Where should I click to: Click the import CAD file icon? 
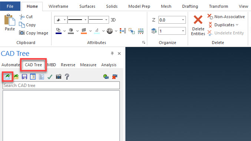pos(7,77)
